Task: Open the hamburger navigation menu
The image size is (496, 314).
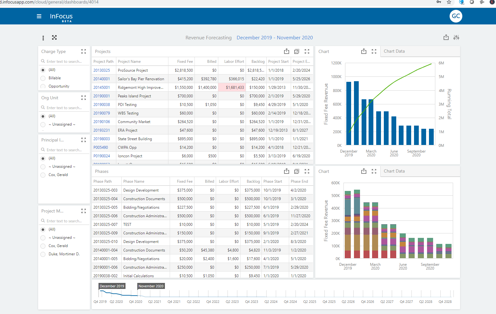Action: (39, 16)
